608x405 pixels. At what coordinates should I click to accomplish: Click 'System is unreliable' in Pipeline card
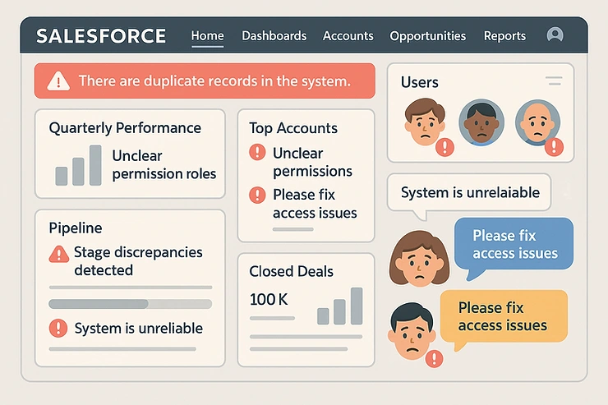click(x=138, y=329)
